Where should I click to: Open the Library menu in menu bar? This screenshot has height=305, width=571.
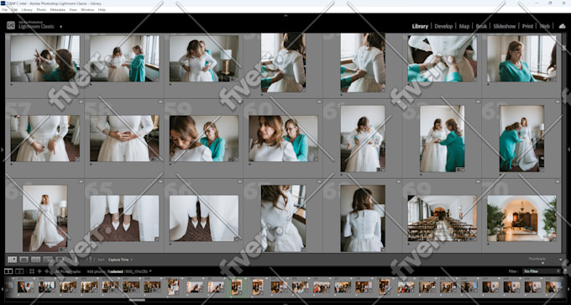point(27,10)
